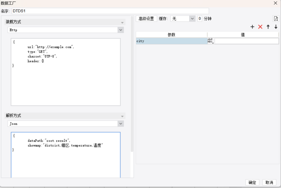Click the city parameter type icon
The width and height of the screenshot is (281, 188).
point(211,41)
